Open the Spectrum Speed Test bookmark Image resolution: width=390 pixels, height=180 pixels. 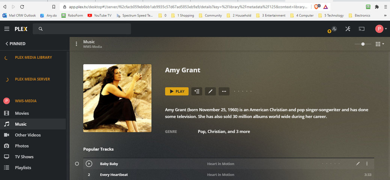(x=135, y=15)
